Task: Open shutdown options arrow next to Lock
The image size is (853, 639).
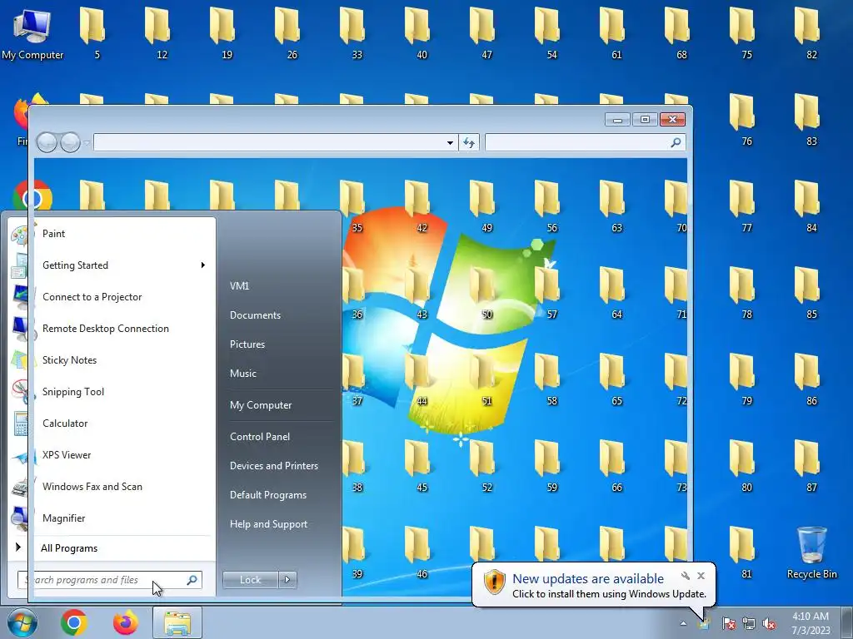Action: (287, 580)
